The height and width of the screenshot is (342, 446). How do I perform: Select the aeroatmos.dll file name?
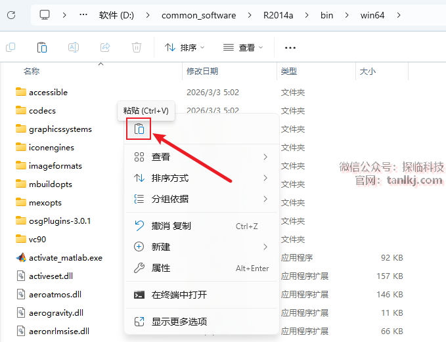pos(55,295)
